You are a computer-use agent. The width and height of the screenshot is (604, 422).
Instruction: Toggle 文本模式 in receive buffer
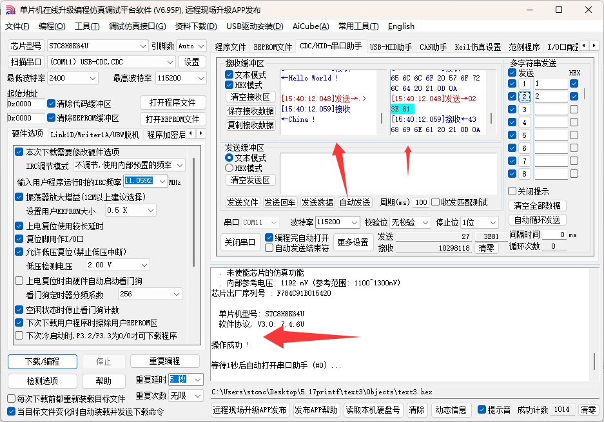(229, 74)
